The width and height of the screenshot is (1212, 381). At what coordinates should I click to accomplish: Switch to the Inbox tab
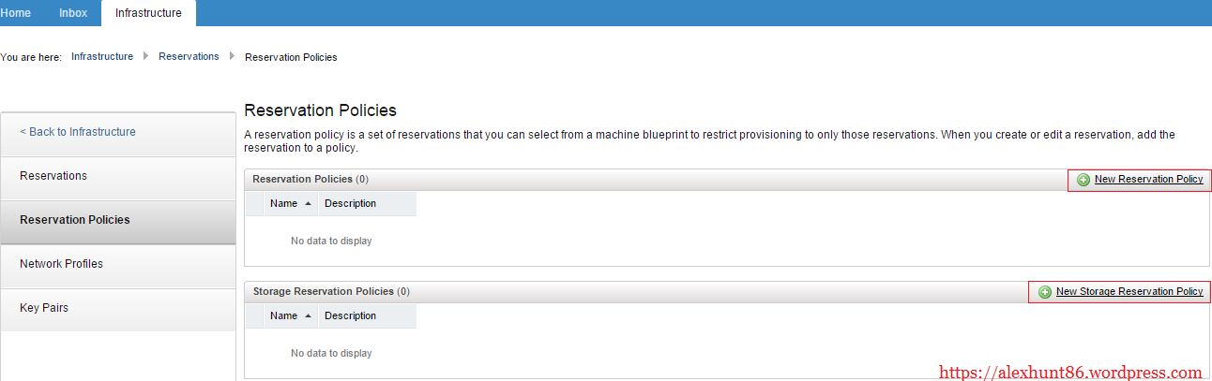73,13
